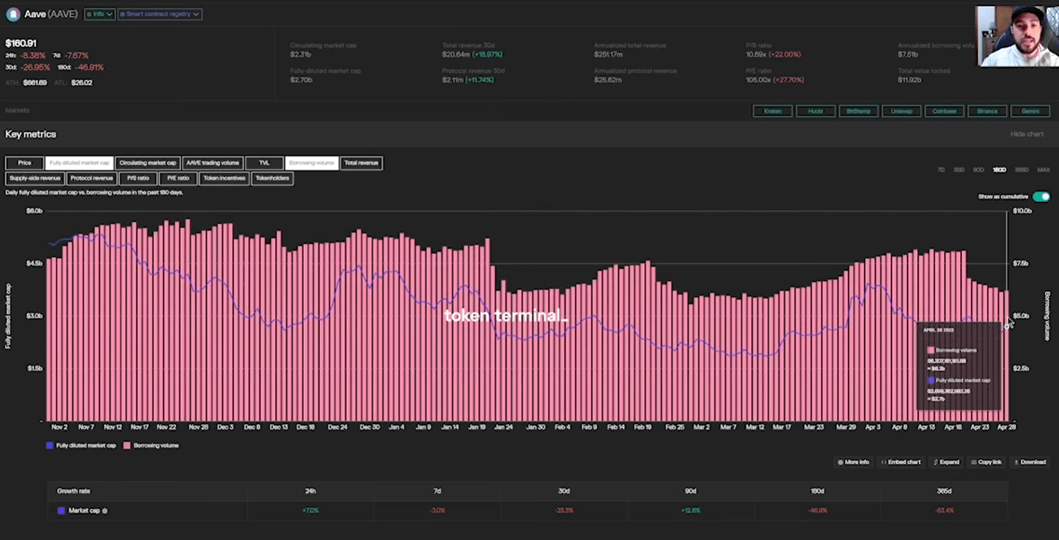Open the Gemini market link

click(x=1030, y=111)
